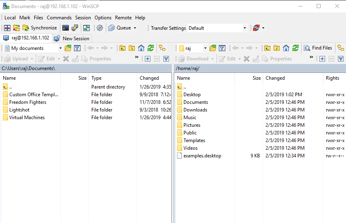Click the remote Invert Selection icon

pos(341,59)
